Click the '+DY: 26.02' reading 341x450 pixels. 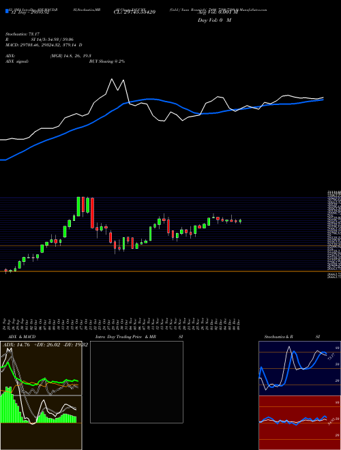[47, 344]
